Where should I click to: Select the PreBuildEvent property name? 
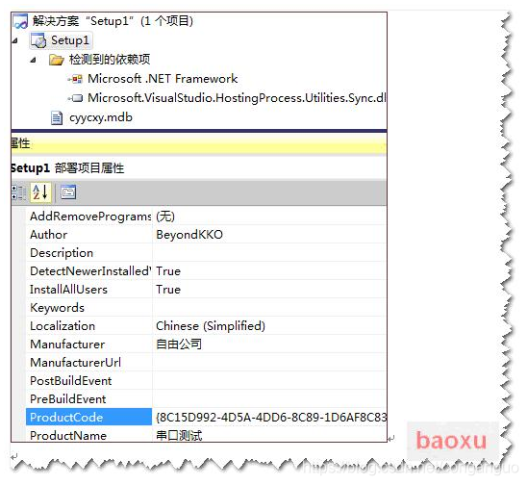(x=89, y=398)
